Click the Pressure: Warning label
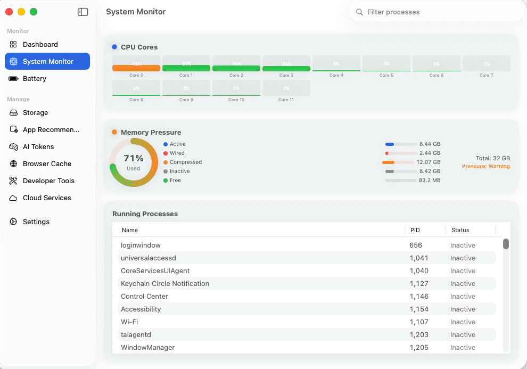This screenshot has height=369, width=527. (x=485, y=166)
